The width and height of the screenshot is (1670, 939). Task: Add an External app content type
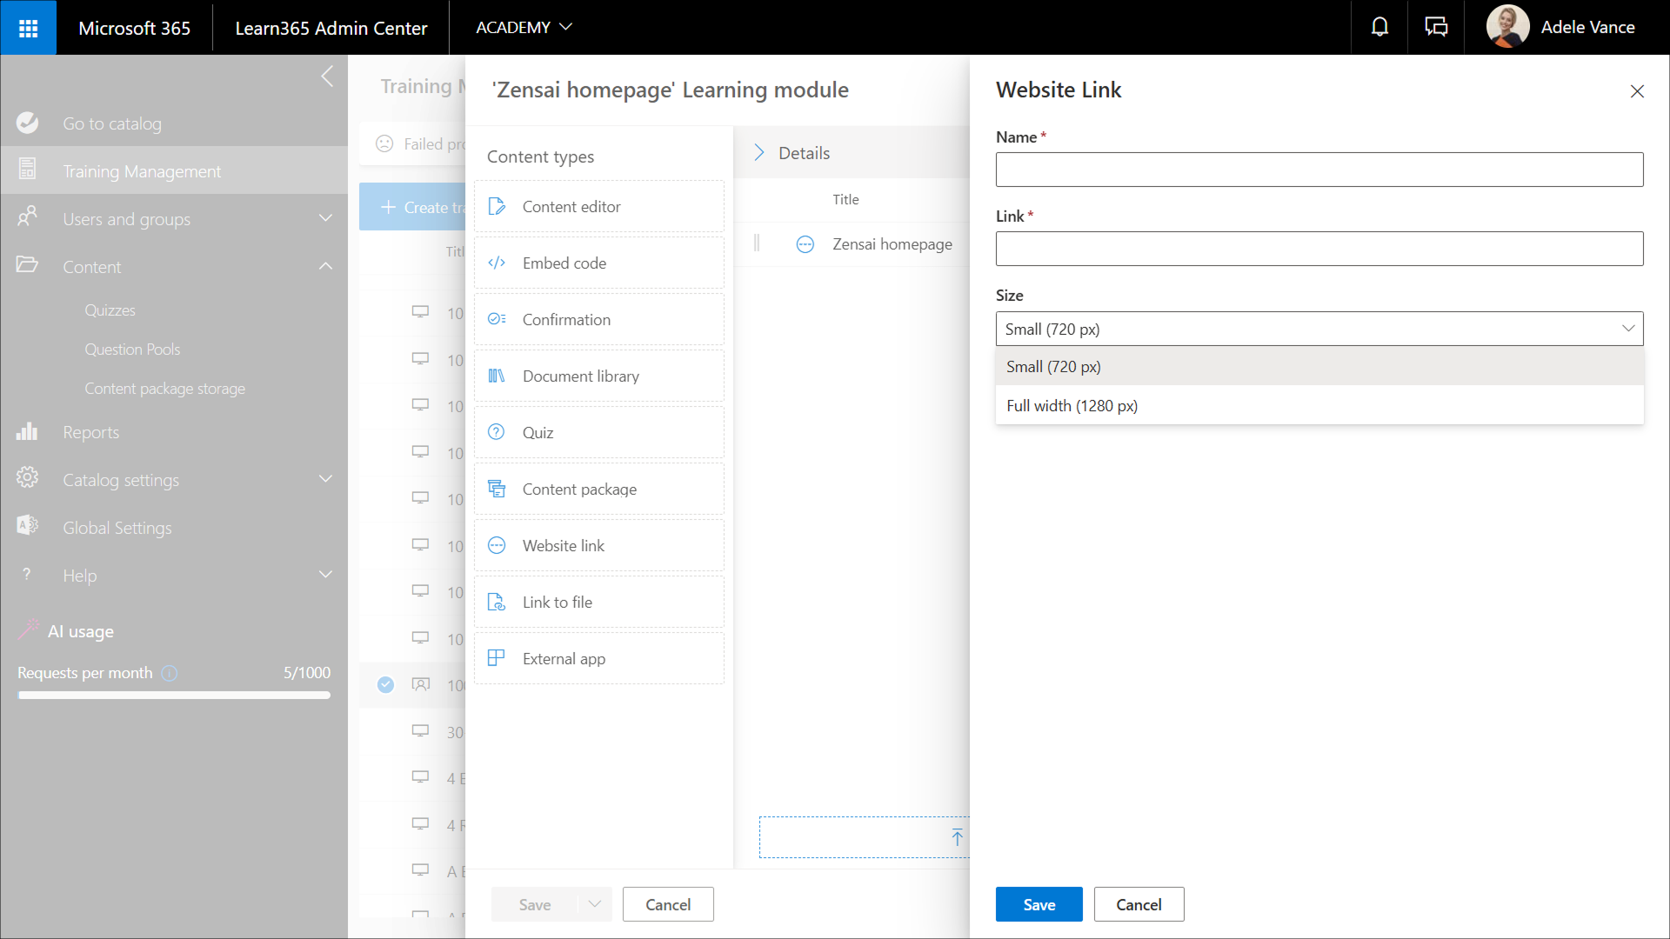coord(599,659)
